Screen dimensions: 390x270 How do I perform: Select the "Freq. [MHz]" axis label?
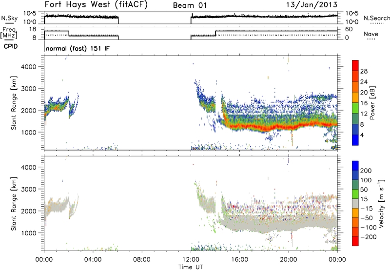point(9,33)
